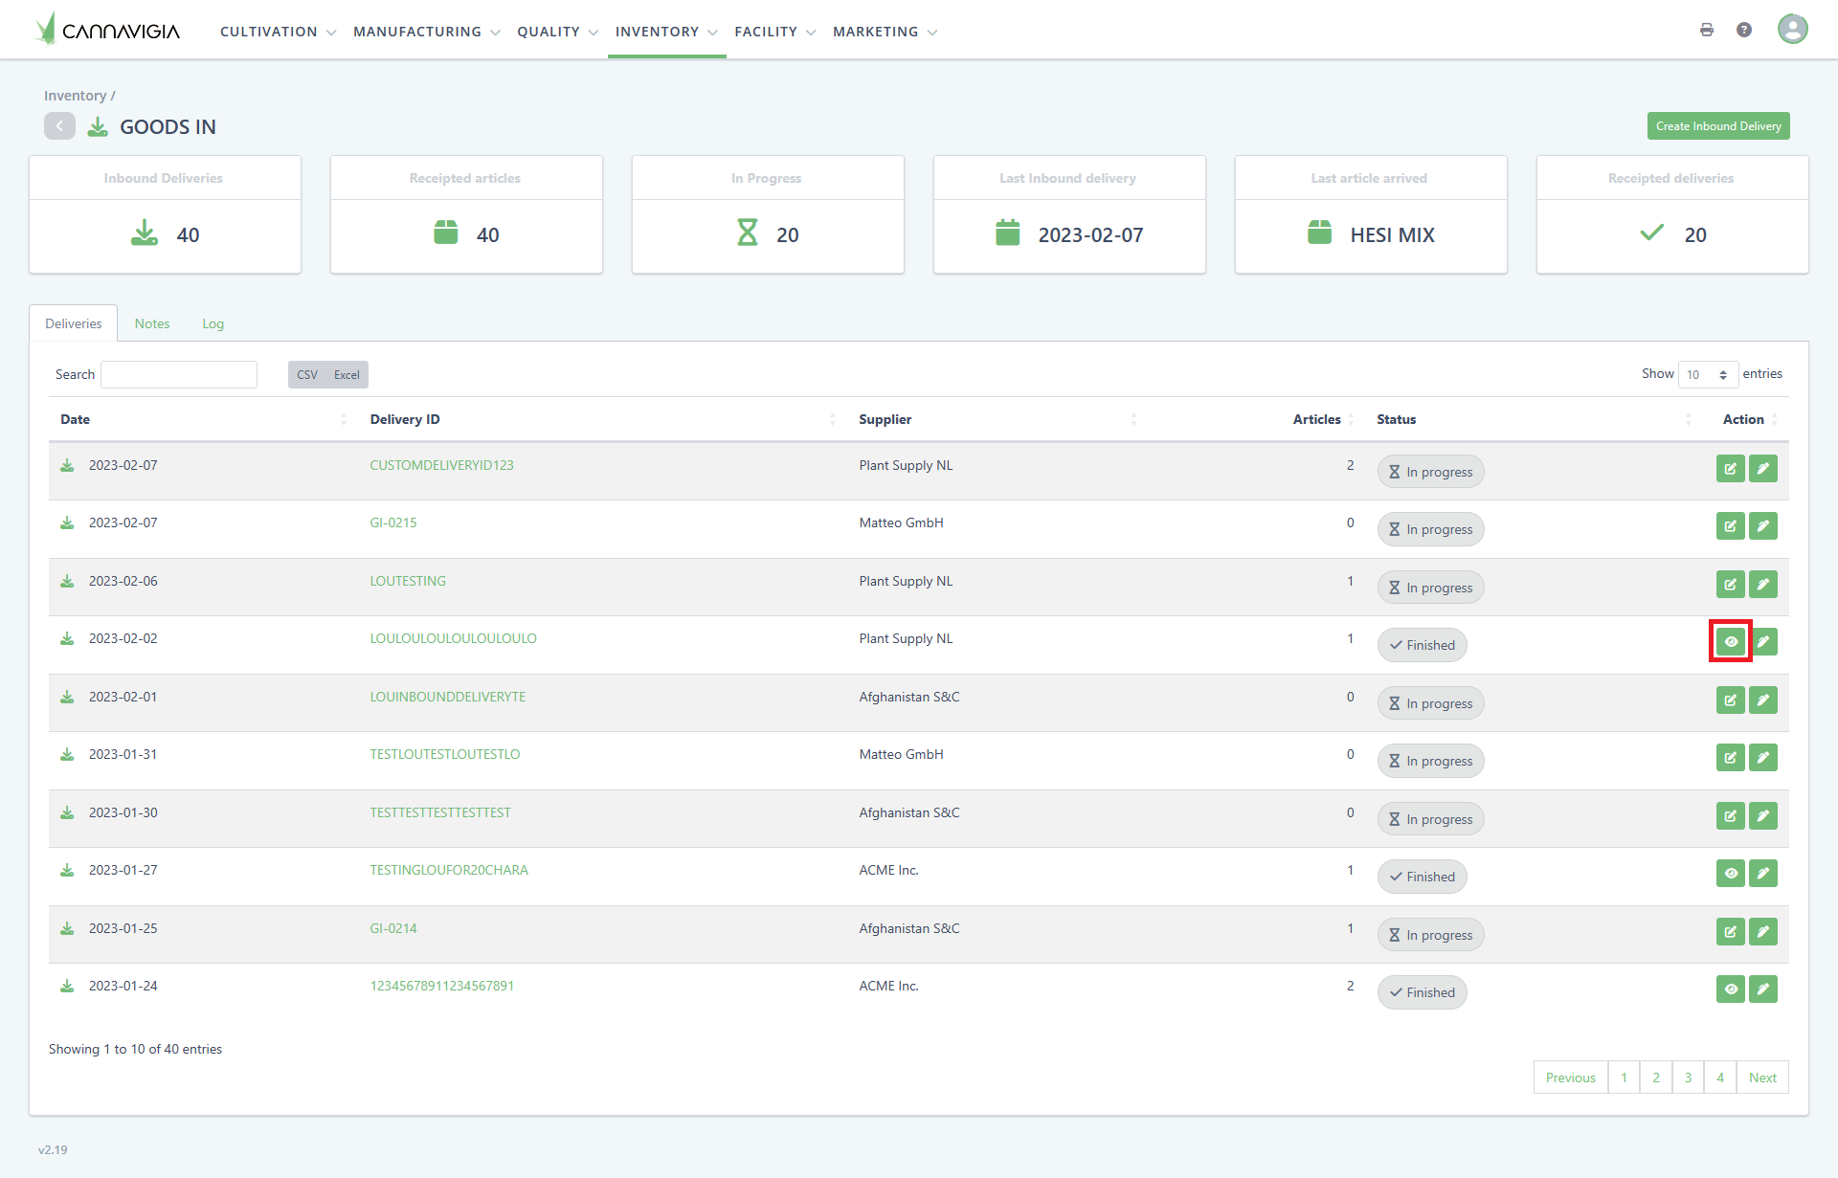The image size is (1838, 1178).
Task: Focus the Search input field
Action: [x=179, y=374]
